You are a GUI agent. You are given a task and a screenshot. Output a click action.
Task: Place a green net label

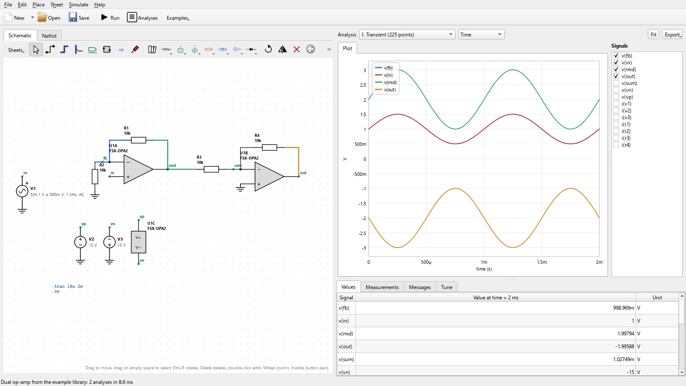pos(93,50)
